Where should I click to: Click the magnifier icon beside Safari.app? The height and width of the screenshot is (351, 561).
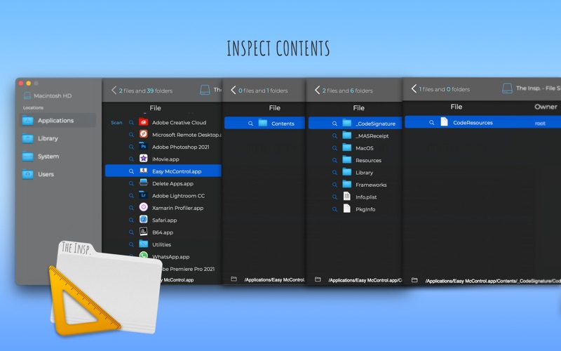coord(131,220)
